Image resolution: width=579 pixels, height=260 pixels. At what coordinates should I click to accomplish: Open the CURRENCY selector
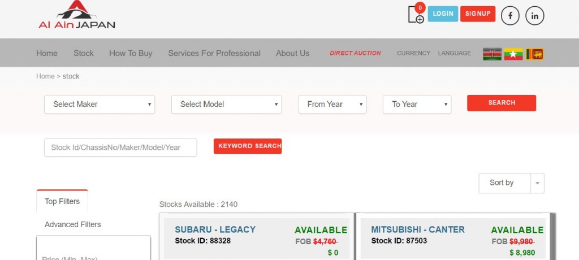[x=413, y=53]
